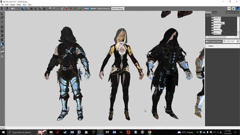240x135 pixels.
Task: Select the Tattoo mesh name in list
Action: (217, 28)
